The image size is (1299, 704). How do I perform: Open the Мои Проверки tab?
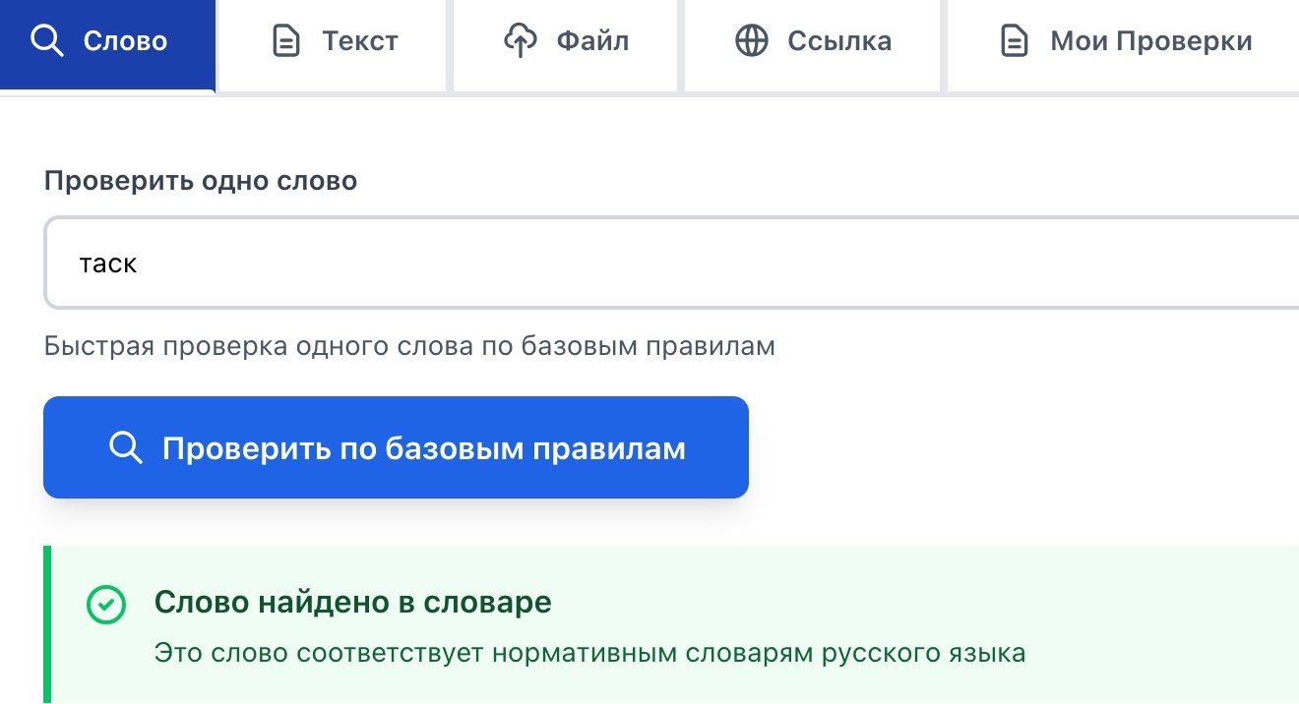coord(1126,43)
